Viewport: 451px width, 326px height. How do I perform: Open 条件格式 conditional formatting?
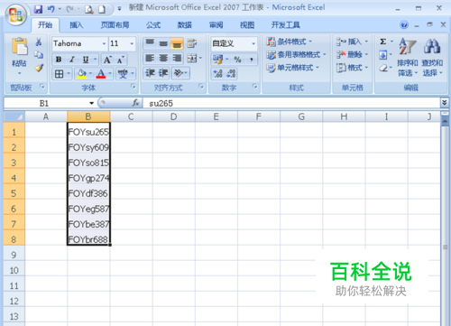coord(290,42)
